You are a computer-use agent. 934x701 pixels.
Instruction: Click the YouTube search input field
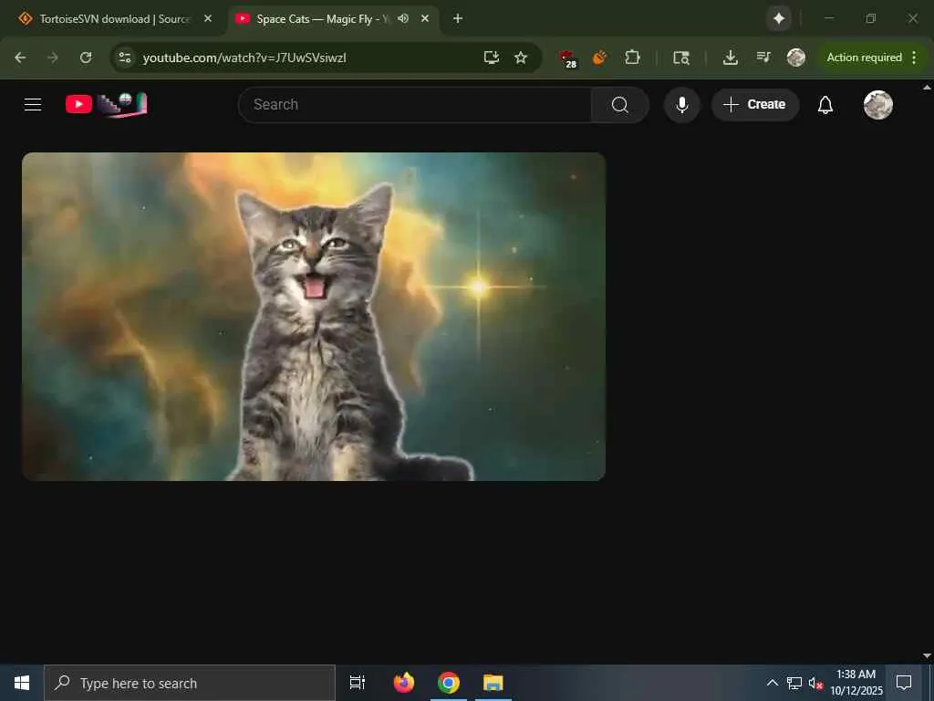click(415, 105)
